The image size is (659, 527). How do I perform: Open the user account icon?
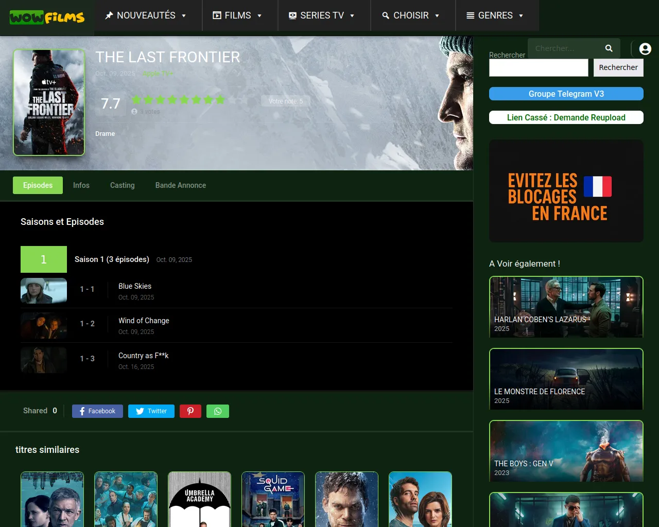point(645,49)
